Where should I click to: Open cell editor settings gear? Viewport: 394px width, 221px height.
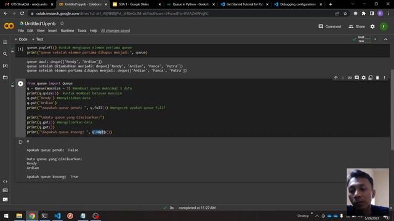(364, 78)
